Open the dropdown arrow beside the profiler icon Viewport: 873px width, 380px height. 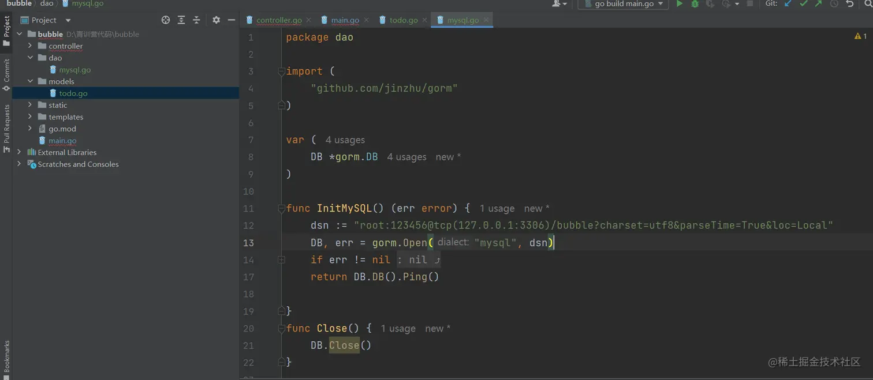[x=737, y=4]
